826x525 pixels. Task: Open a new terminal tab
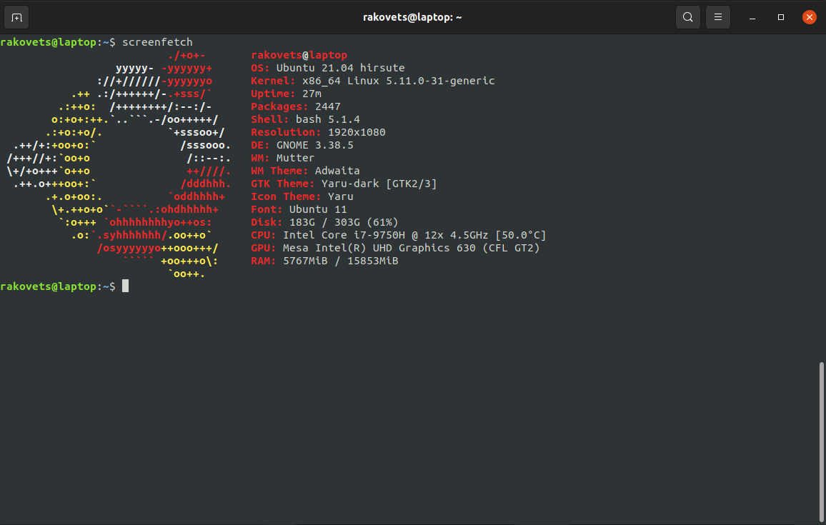[16, 17]
